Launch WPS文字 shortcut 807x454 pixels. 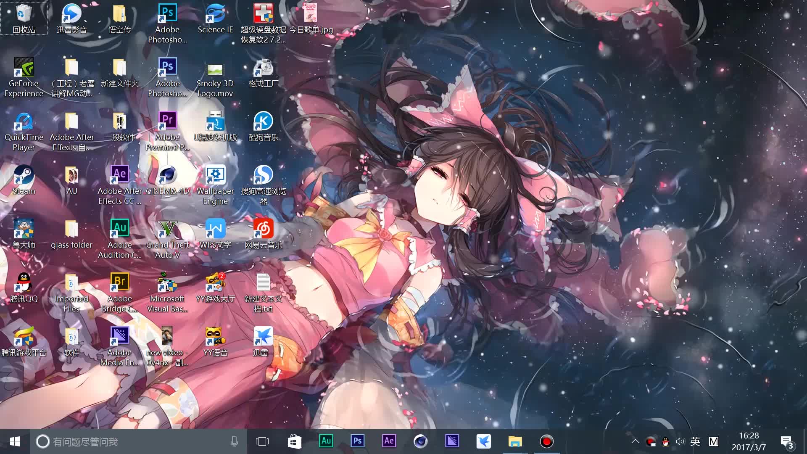click(215, 234)
